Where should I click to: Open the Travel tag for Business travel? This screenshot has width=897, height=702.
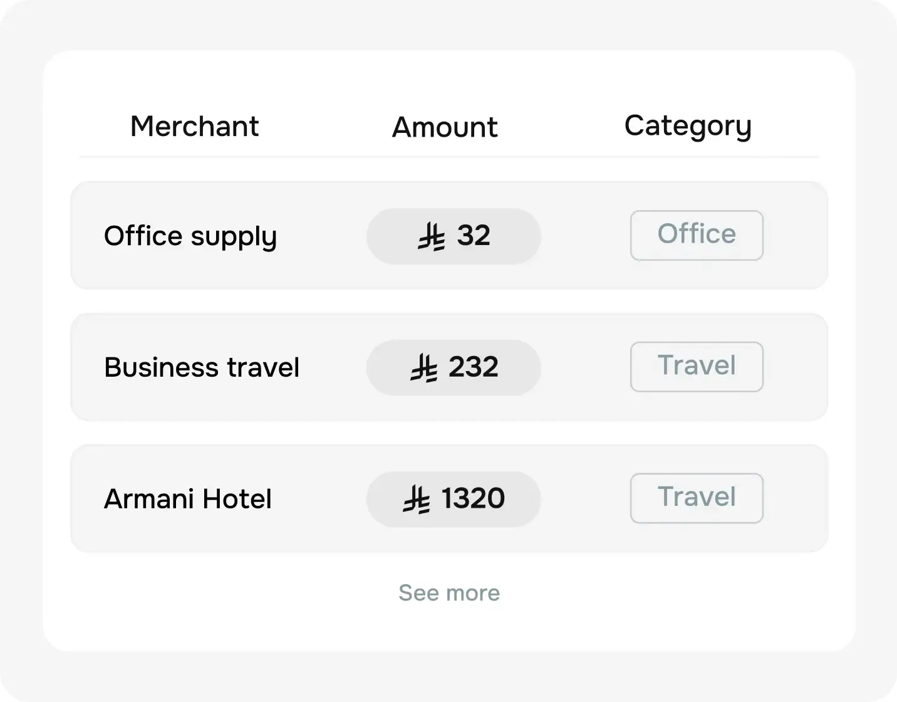(696, 367)
